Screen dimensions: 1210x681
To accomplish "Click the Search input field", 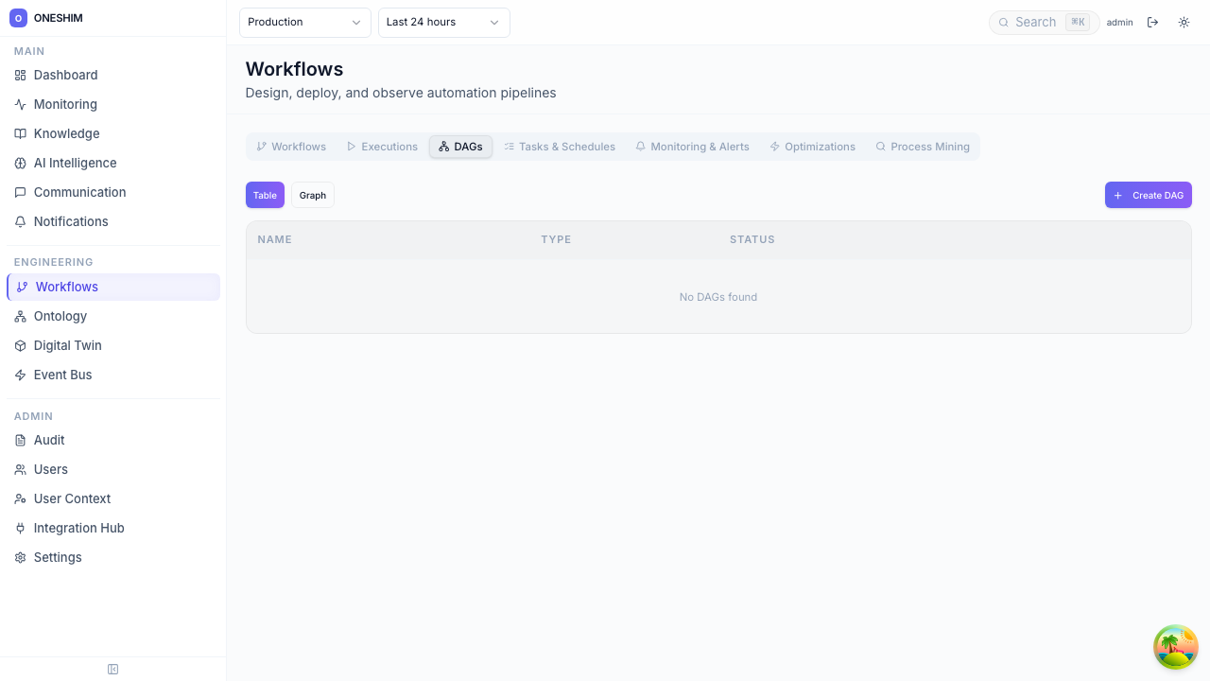I will coord(1037,23).
